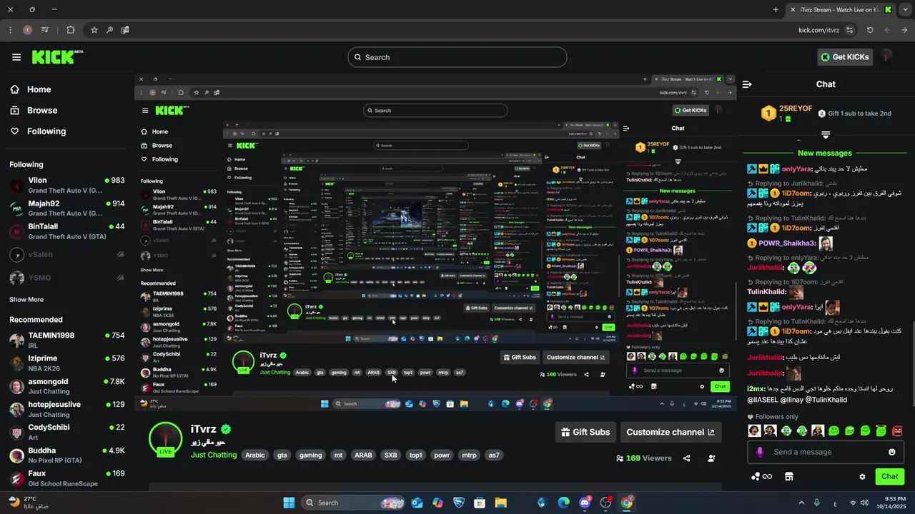This screenshot has height=514, width=915.
Task: Reload page using browser refresh icon
Action: pos(870,30)
